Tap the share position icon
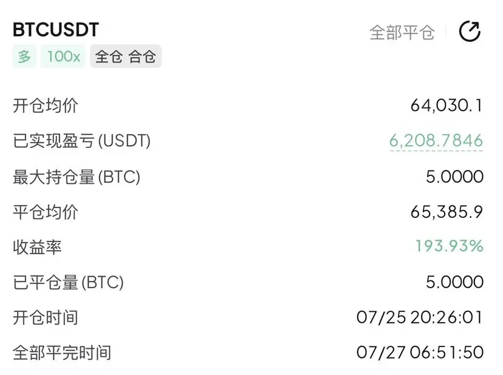 (x=470, y=32)
